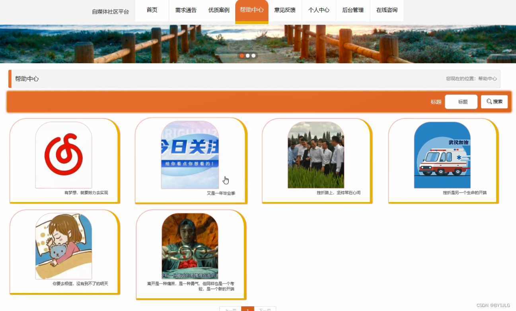Click the banner image with wooden fence
The height and width of the screenshot is (311, 516).
[x=258, y=44]
